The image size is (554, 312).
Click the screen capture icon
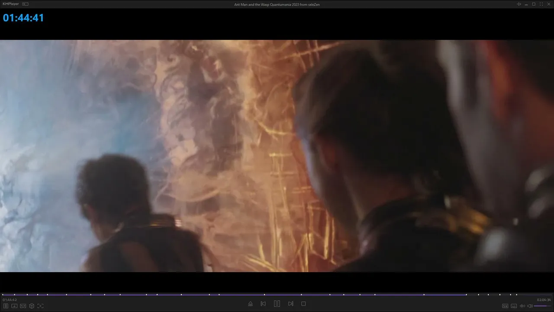40,306
